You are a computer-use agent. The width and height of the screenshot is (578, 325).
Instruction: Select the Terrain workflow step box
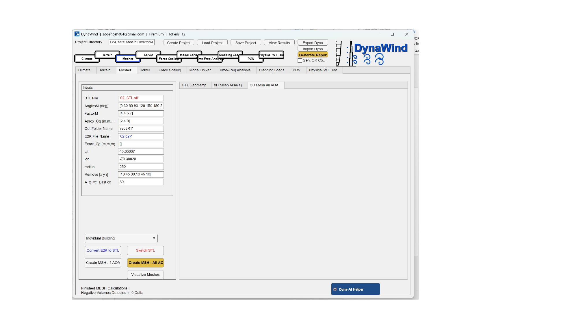107,55
